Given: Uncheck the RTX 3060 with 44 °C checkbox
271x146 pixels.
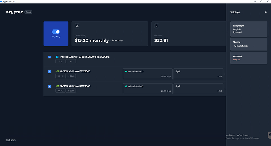Looking at the screenshot, I should tap(49, 86).
